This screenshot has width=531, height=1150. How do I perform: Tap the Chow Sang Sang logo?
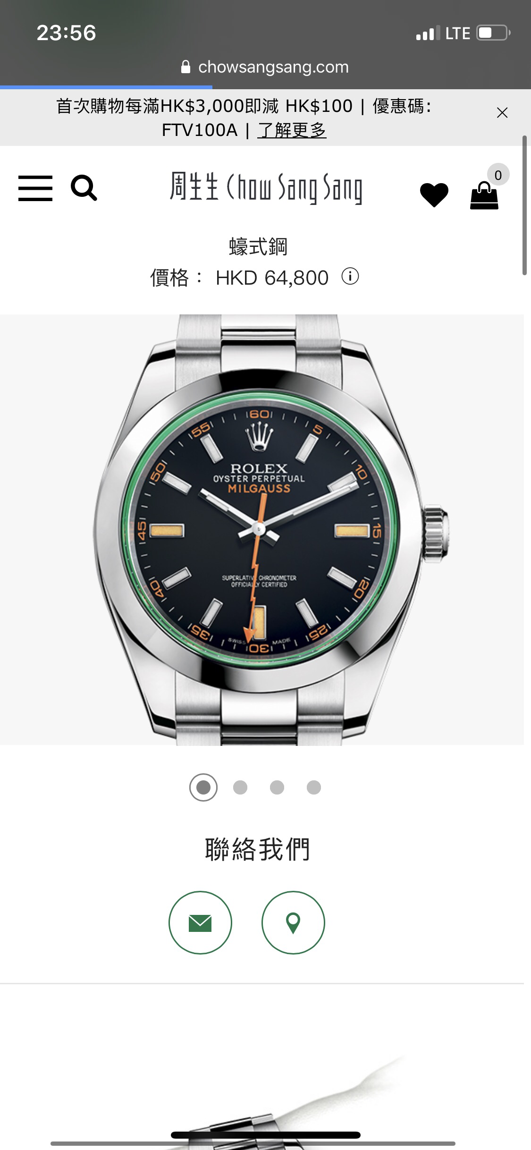click(x=266, y=188)
